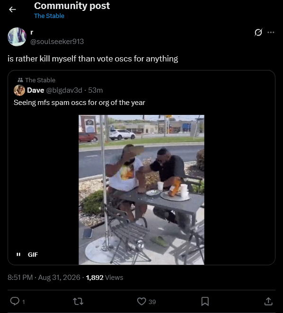Screen dimensions: 283x313
Task: Click the @soulseeker913 handle
Action: 57,42
